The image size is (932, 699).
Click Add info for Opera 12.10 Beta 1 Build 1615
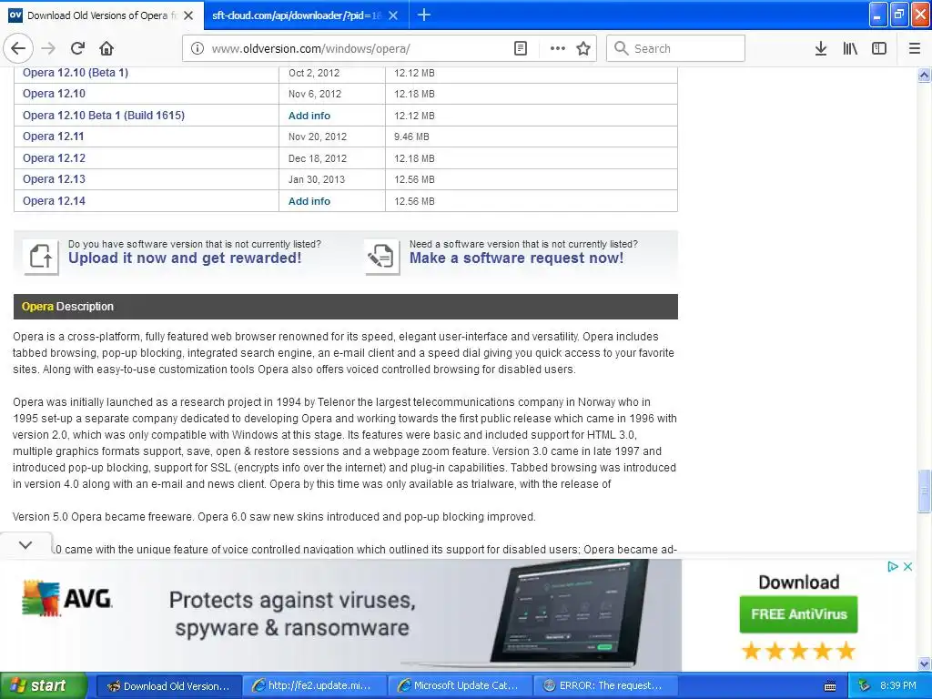309,116
